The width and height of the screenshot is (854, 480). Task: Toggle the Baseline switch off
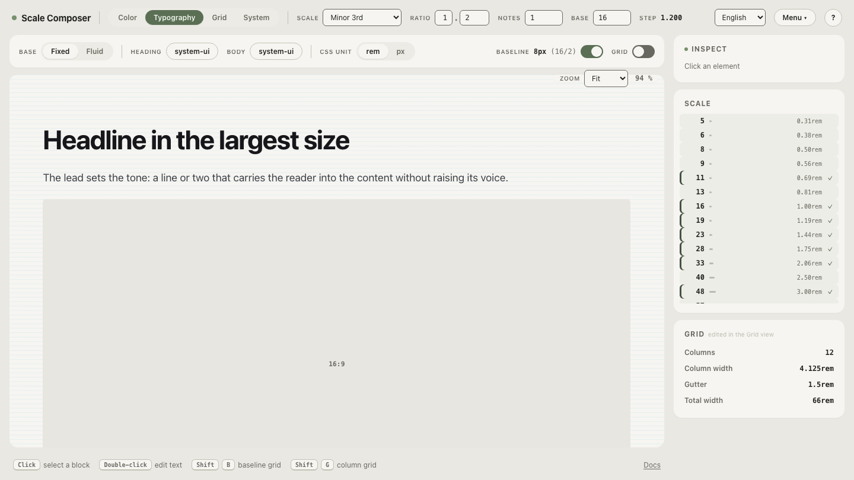592,52
